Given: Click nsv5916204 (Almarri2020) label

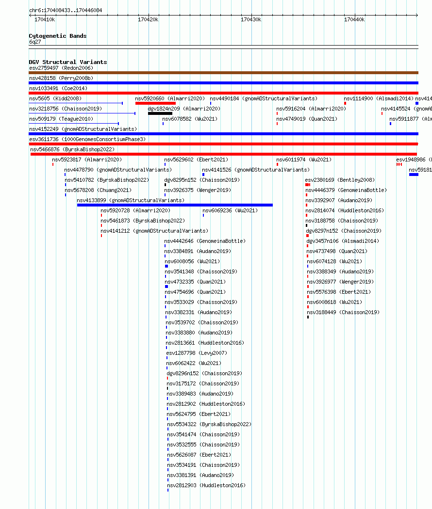Looking at the screenshot, I should pos(311,109).
